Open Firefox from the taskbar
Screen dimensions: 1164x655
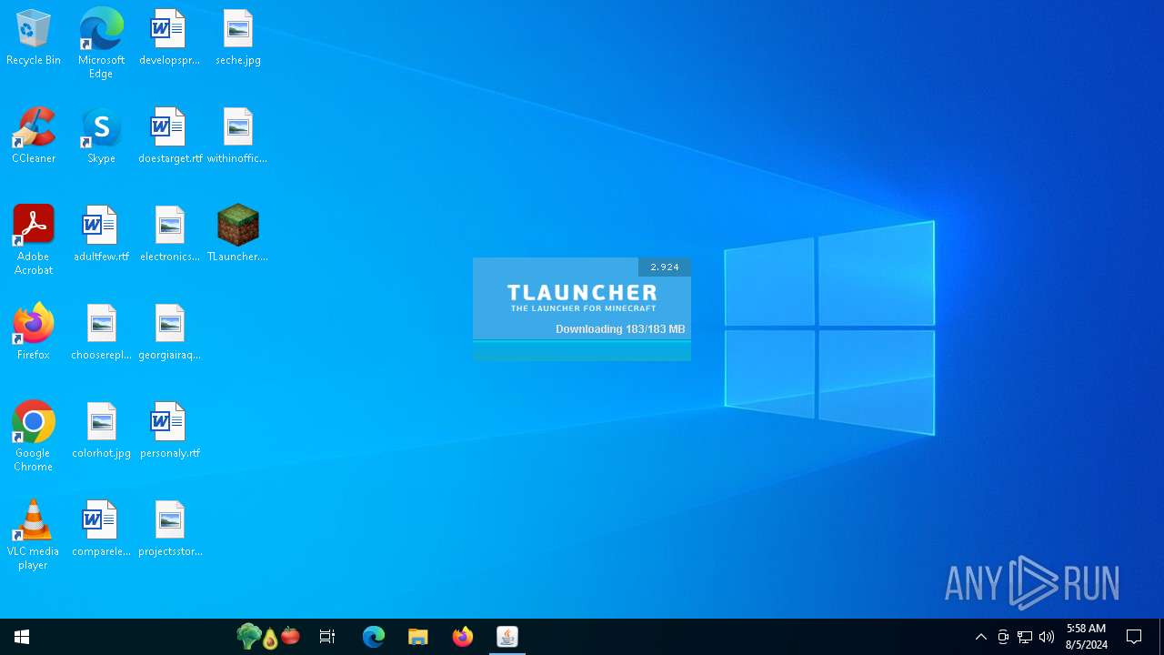pos(463,637)
